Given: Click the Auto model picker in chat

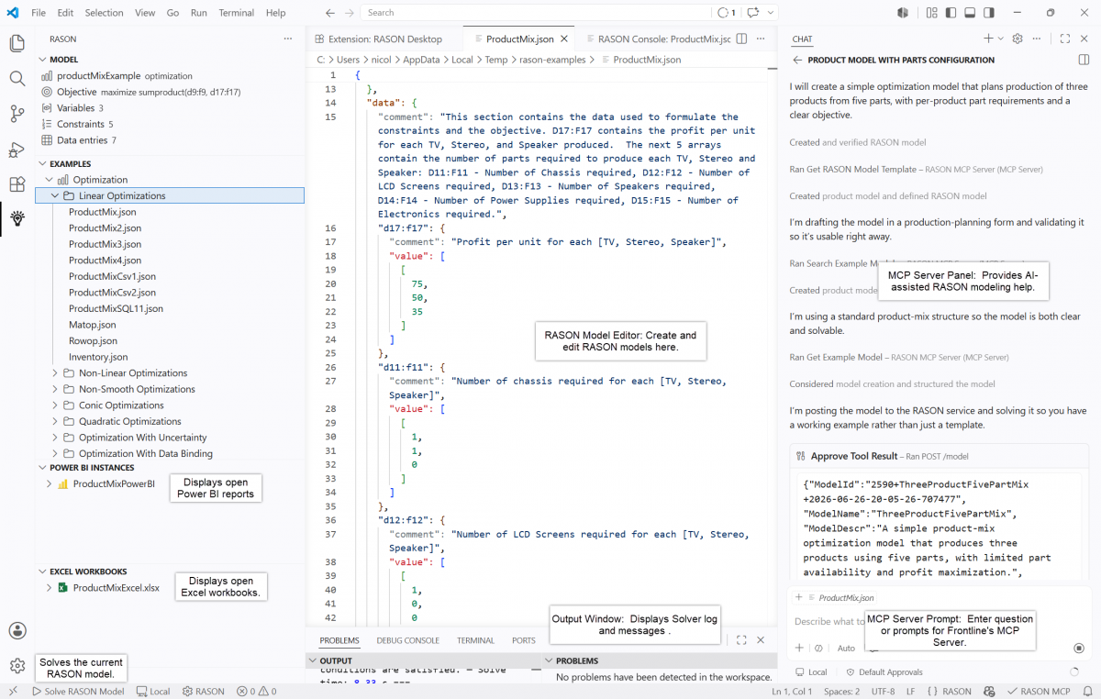Looking at the screenshot, I should point(846,648).
